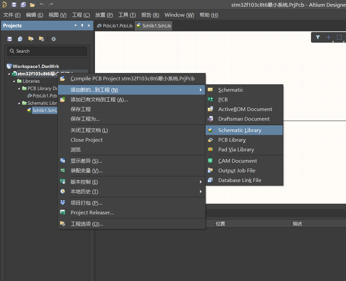Choose 工程选项 (O)... menu item
The image size is (346, 281).
[132, 224]
